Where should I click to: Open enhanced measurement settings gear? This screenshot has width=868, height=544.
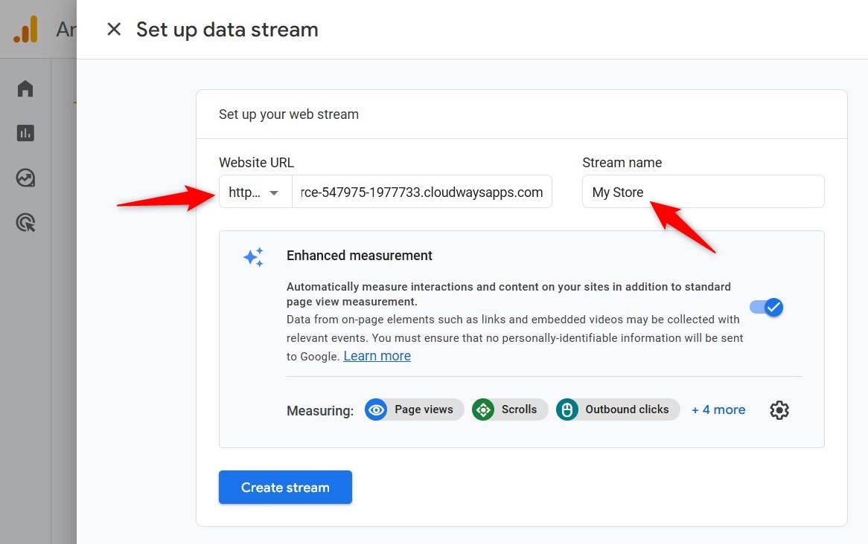[779, 409]
